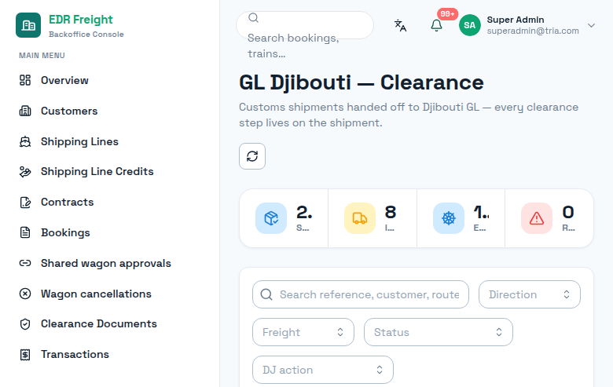Click the Contracts document-pen icon

[25, 202]
